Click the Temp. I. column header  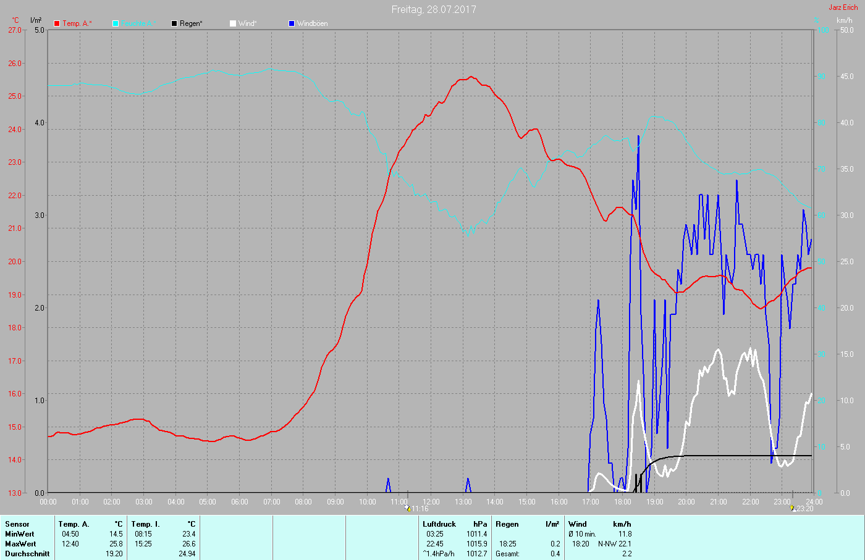pos(146,524)
